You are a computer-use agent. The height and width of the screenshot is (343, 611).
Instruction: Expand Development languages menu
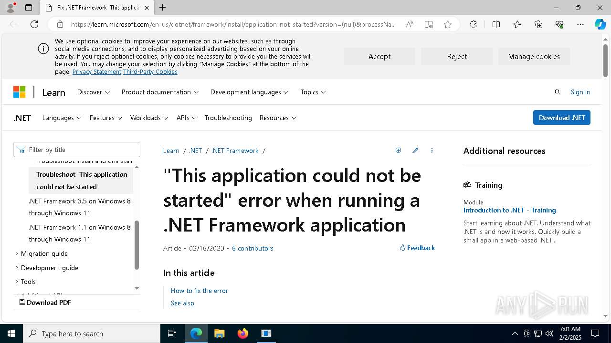249,92
